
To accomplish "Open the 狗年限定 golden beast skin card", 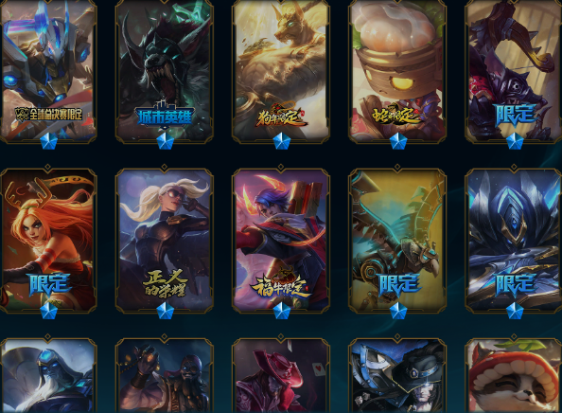I will click(281, 71).
